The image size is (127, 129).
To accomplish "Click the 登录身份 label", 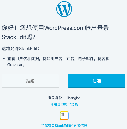I will (x=55, y=98).
